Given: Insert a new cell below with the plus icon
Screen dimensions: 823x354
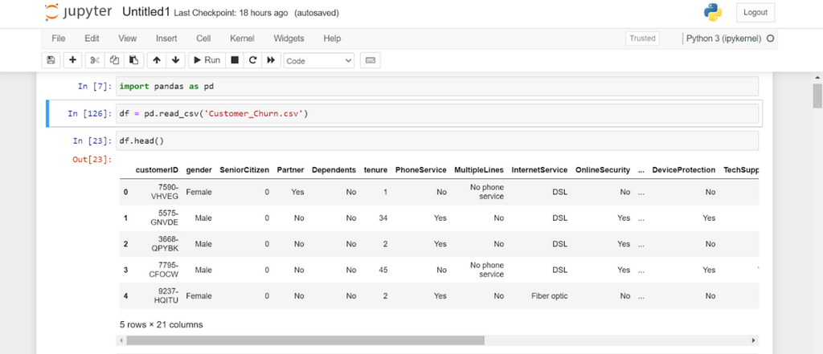Looking at the screenshot, I should 72,60.
